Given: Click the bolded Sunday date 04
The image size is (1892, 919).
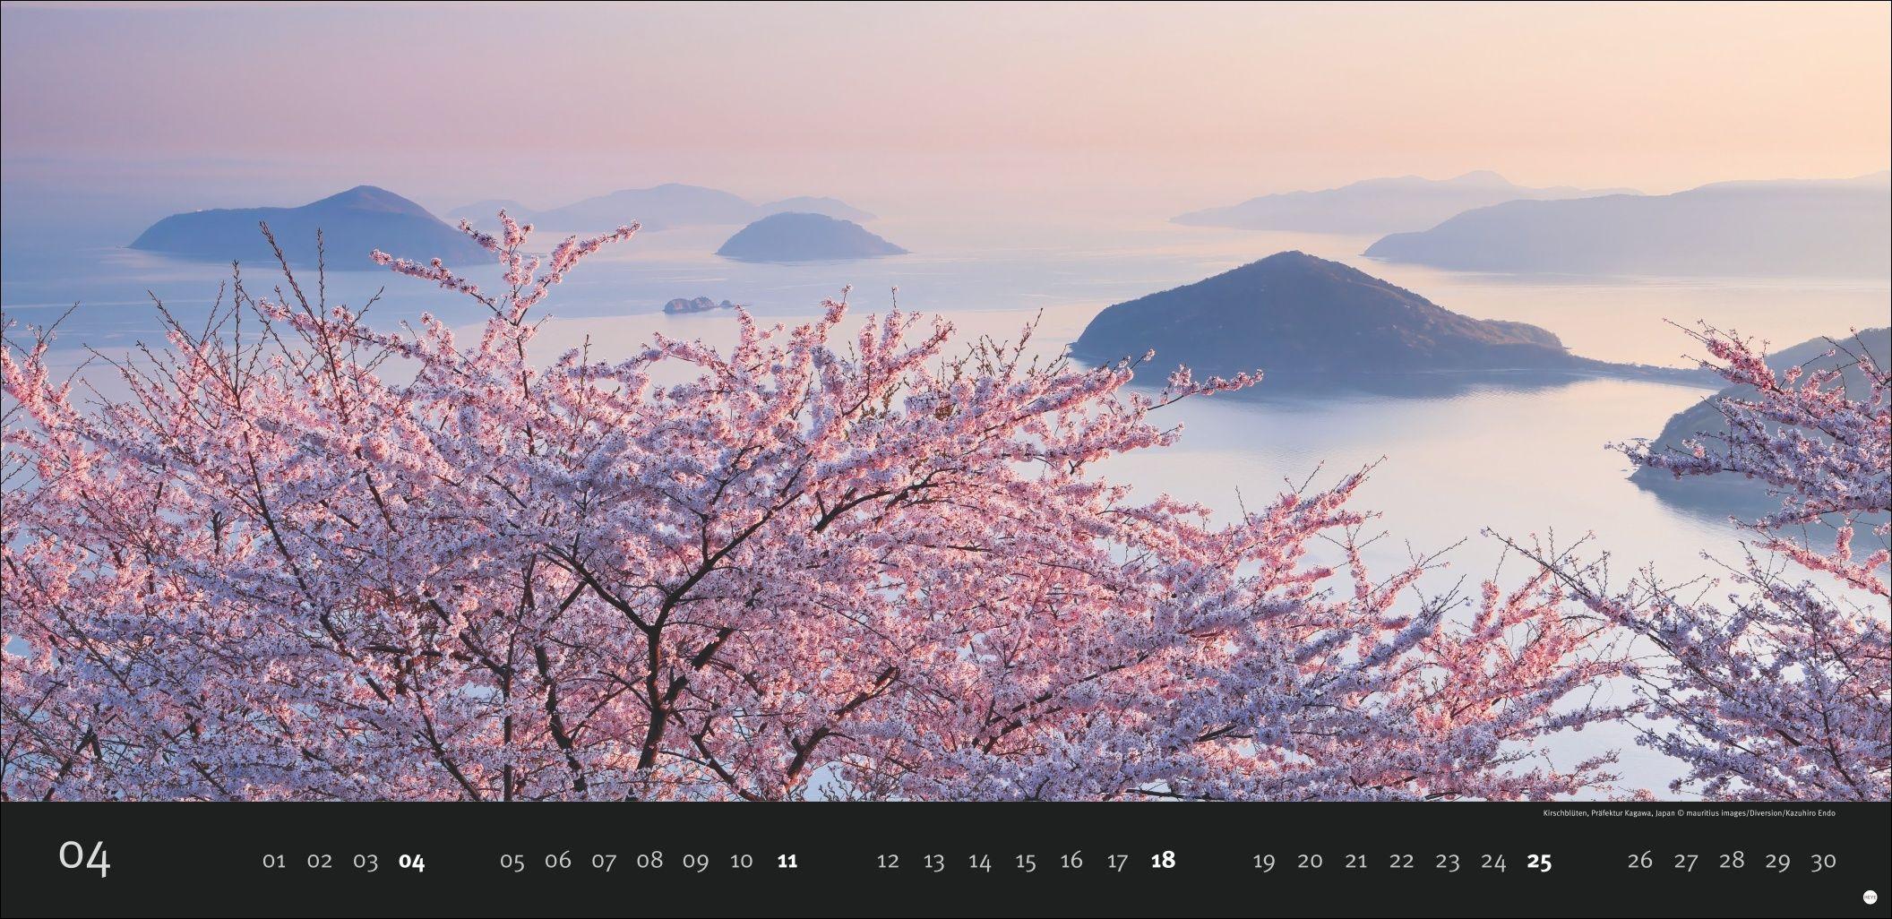Looking at the screenshot, I should coord(412,861).
